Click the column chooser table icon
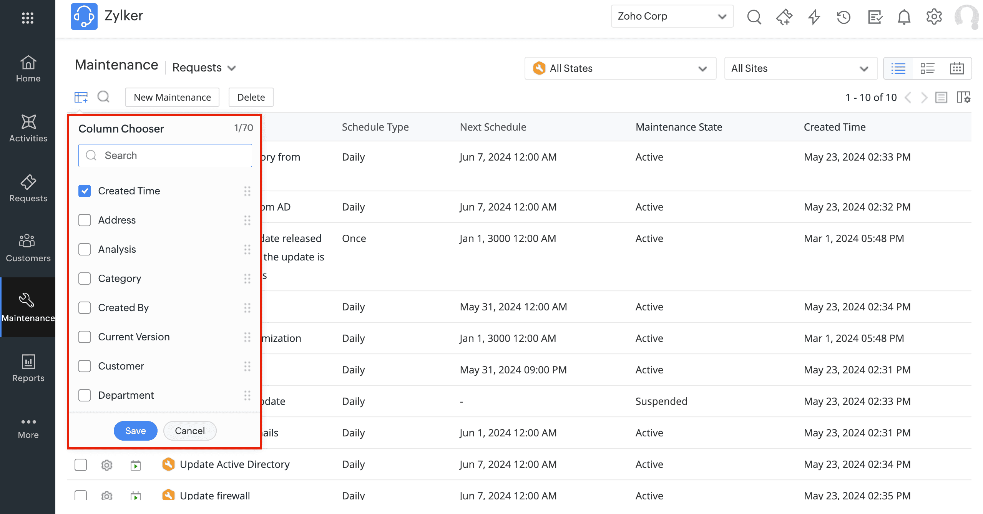The height and width of the screenshot is (514, 983). (81, 97)
